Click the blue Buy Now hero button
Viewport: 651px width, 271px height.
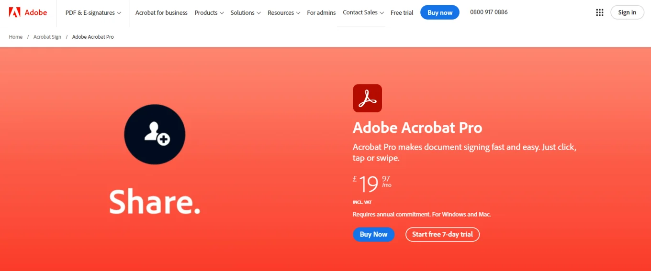[x=373, y=234]
